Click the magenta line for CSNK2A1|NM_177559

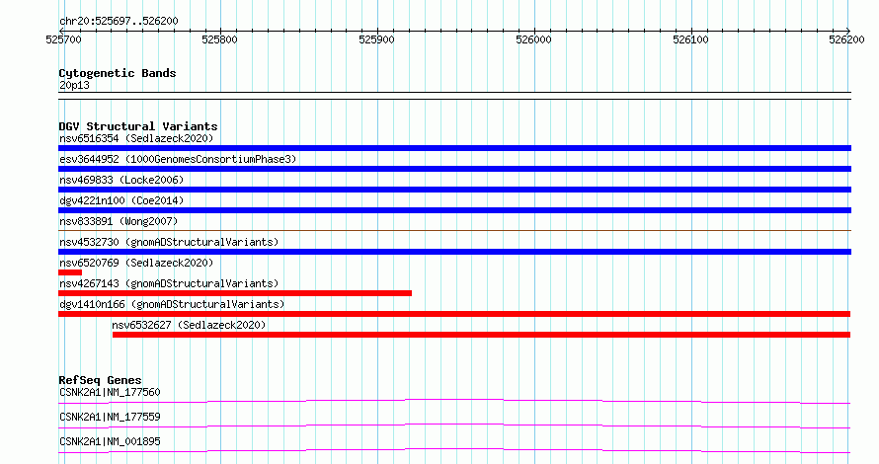(x=454, y=425)
